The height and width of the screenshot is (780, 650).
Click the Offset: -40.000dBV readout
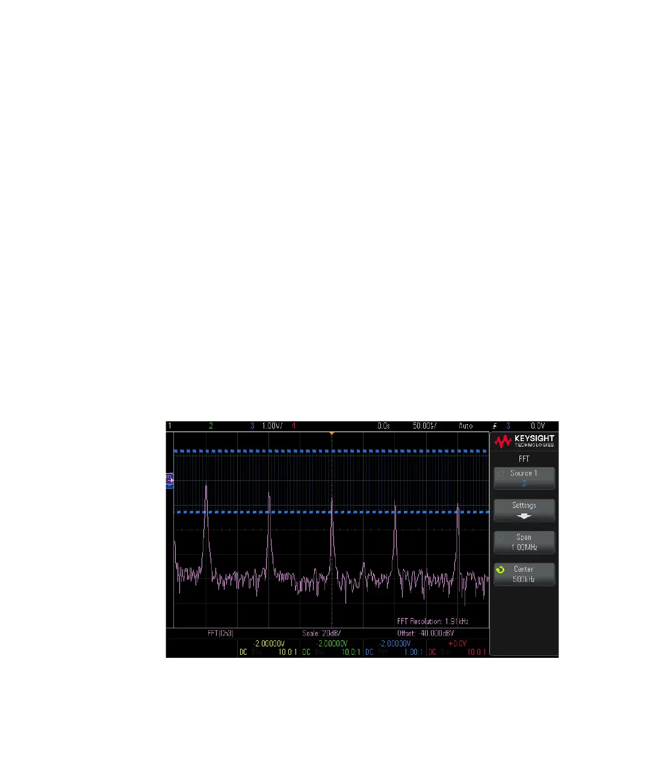click(x=426, y=634)
